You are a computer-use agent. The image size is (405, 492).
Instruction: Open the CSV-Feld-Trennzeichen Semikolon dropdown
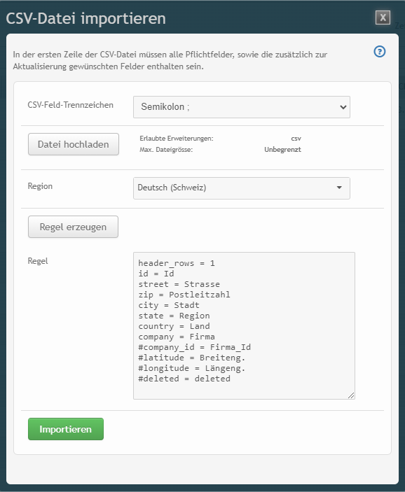tap(241, 107)
